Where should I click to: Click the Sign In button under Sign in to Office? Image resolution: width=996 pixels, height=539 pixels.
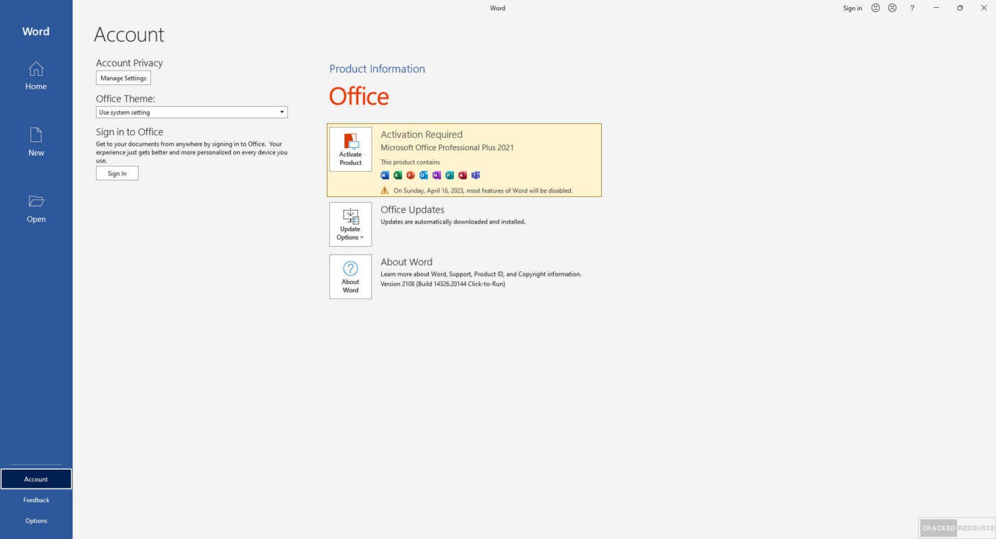[x=117, y=173]
